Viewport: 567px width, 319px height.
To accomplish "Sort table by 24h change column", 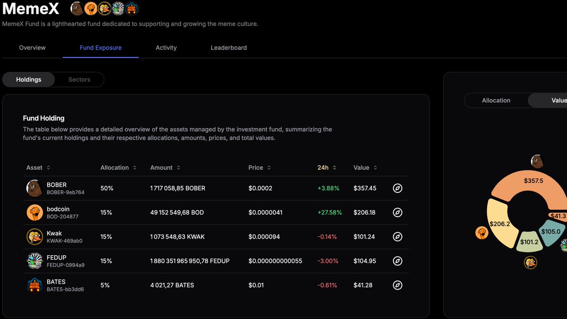I will coord(327,168).
